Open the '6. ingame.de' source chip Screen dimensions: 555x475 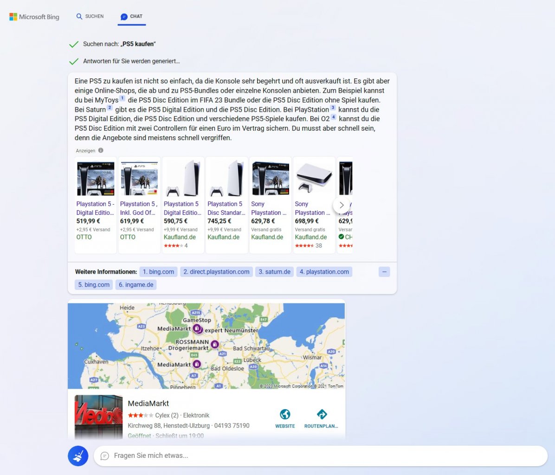click(136, 285)
